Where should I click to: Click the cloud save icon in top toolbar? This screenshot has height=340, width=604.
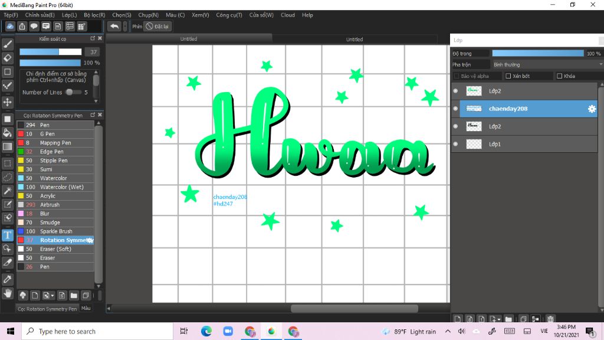(10, 26)
